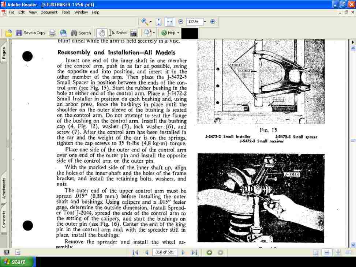Go to the first page
Screen dimensions: 356x267
pos(135,252)
